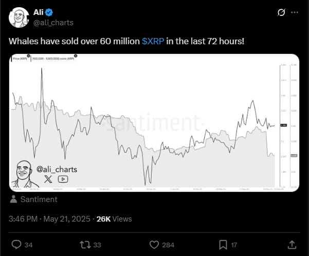Click the blue verified badge next to Ali

pyautogui.click(x=49, y=12)
